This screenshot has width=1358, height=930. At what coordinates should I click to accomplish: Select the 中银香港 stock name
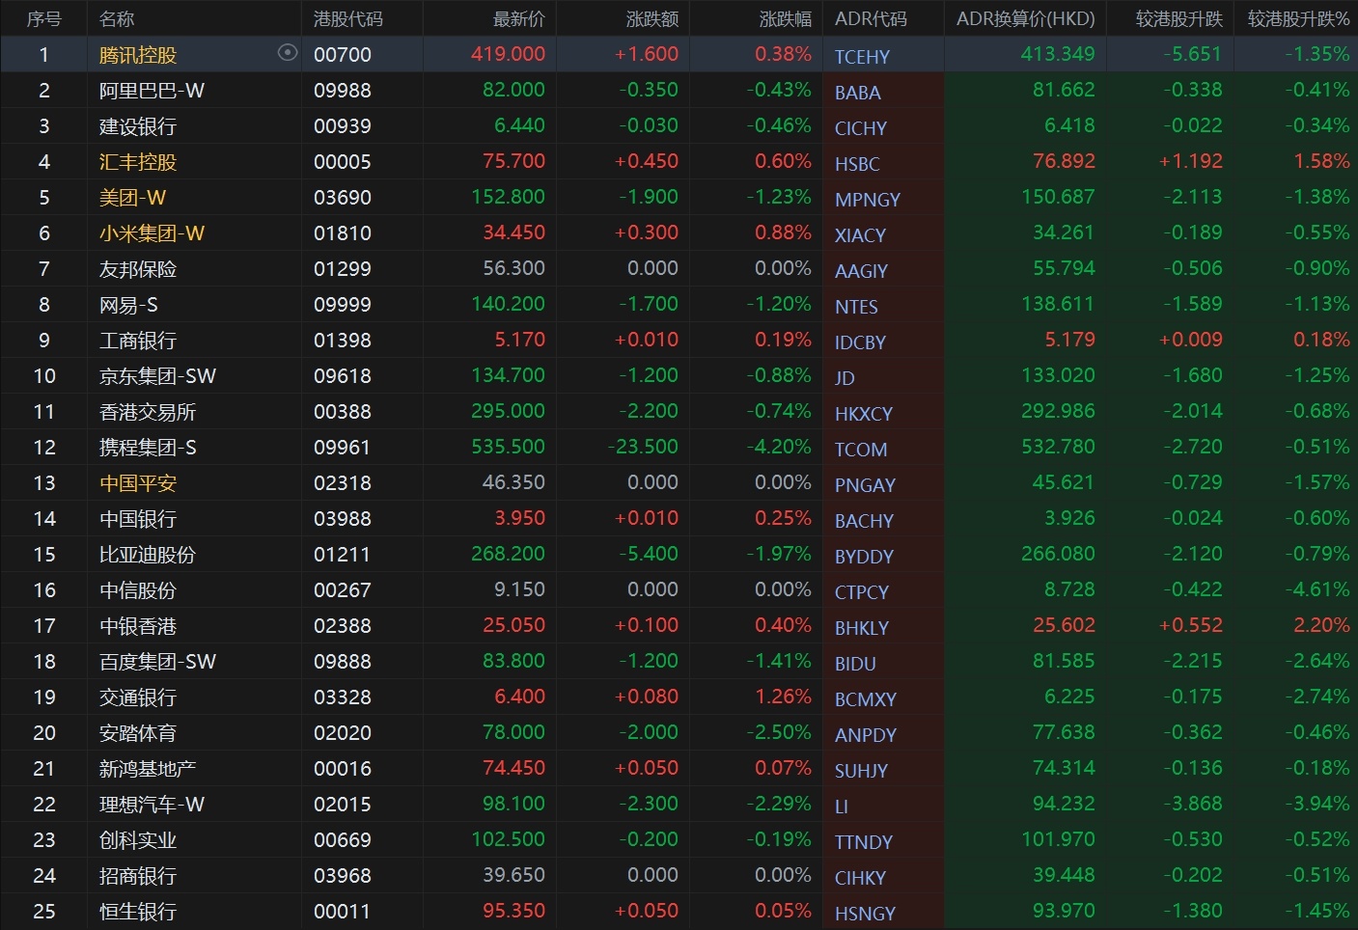click(138, 626)
